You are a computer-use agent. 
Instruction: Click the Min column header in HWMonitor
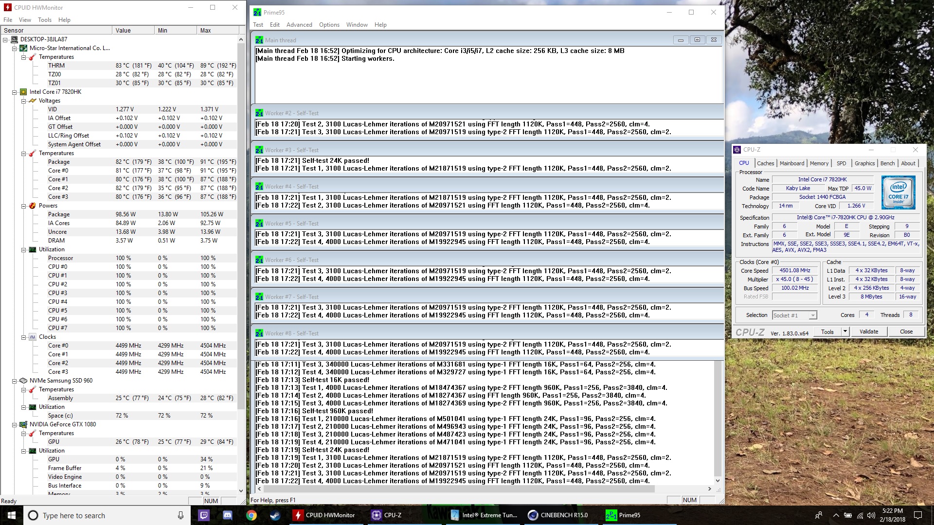point(176,30)
